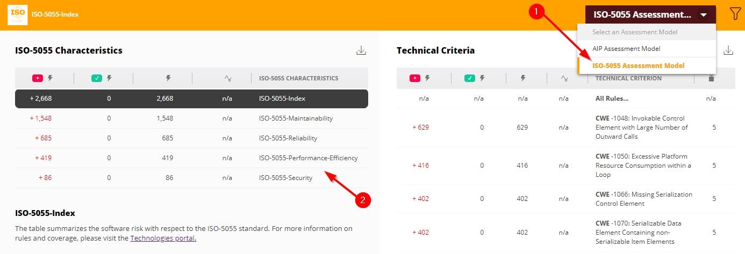Sort Technical Criteria by removed violations icon

point(476,78)
